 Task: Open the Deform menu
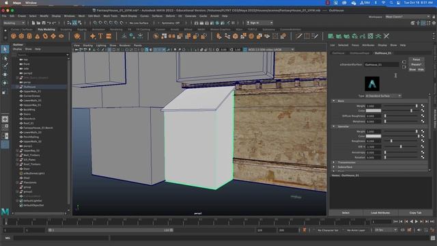coord(170,16)
